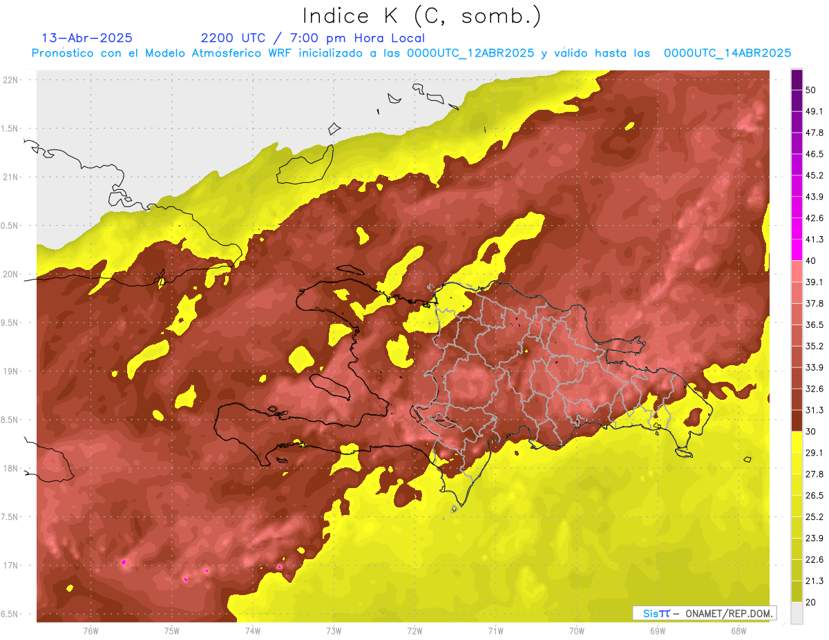Click the "Indice K (C, somb.)" title
This screenshot has width=829, height=640.
click(x=421, y=16)
